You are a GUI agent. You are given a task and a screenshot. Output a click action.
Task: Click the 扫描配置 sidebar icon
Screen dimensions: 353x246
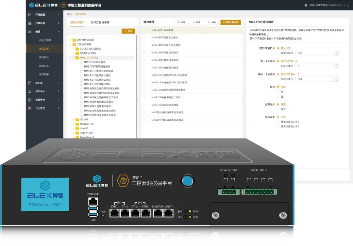point(30,23)
